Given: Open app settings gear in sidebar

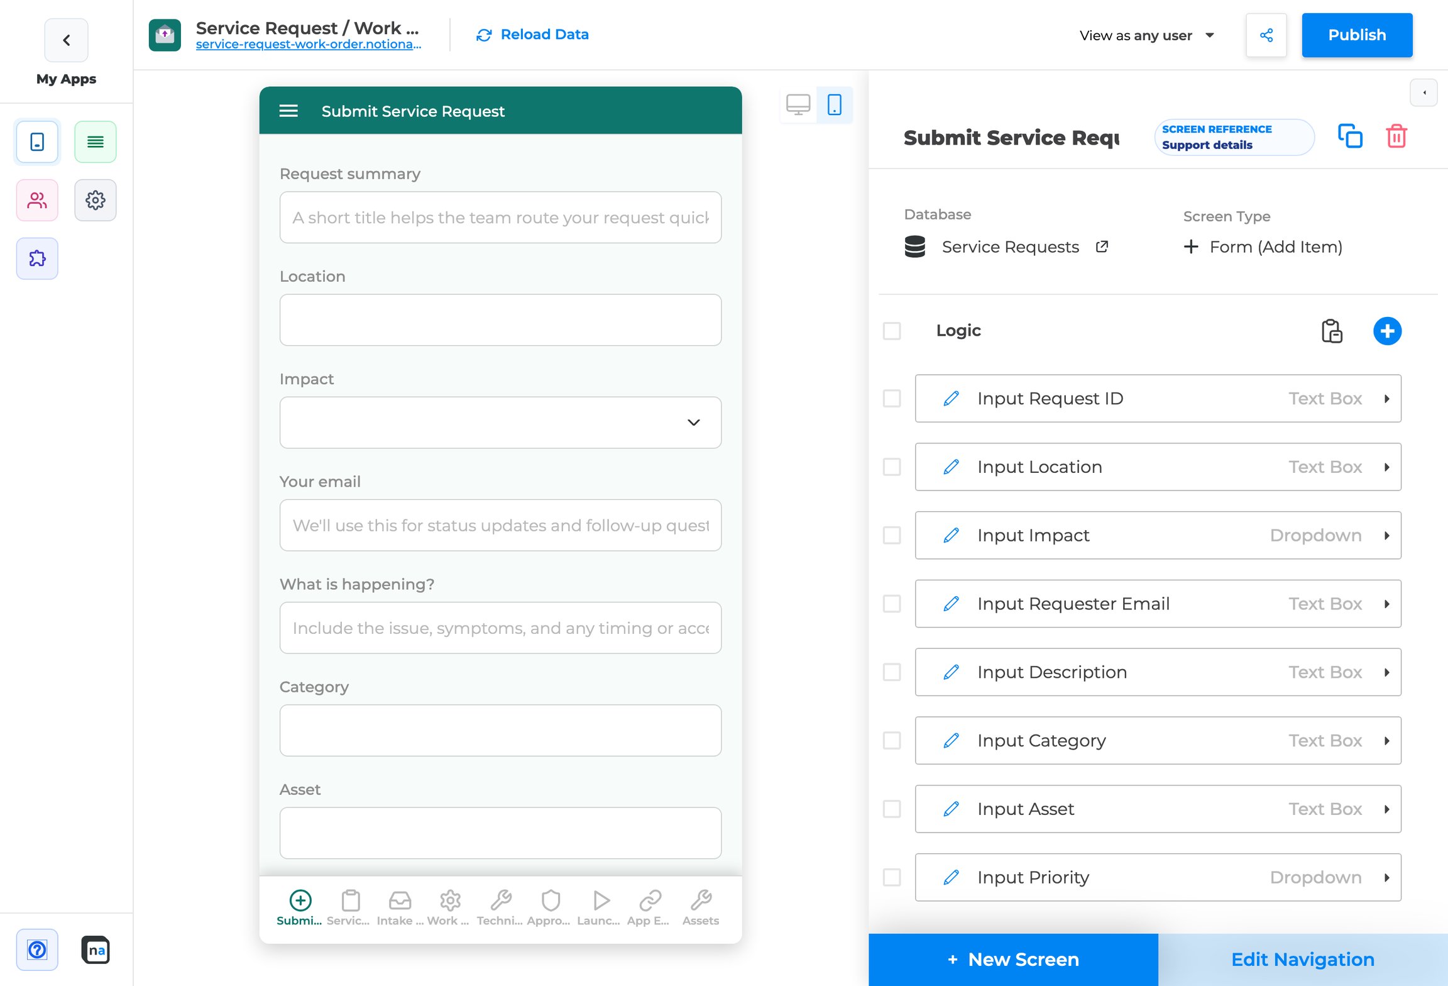Looking at the screenshot, I should tap(96, 201).
